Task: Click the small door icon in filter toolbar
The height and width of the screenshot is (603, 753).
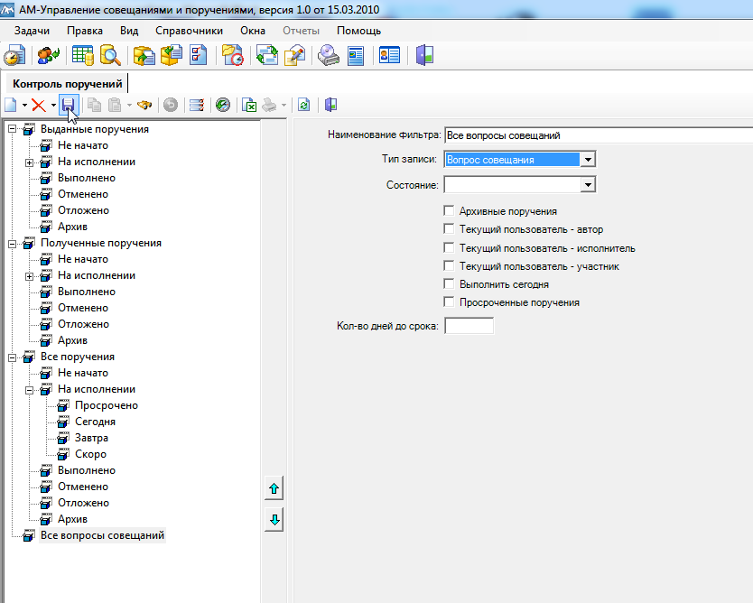Action: coord(330,105)
